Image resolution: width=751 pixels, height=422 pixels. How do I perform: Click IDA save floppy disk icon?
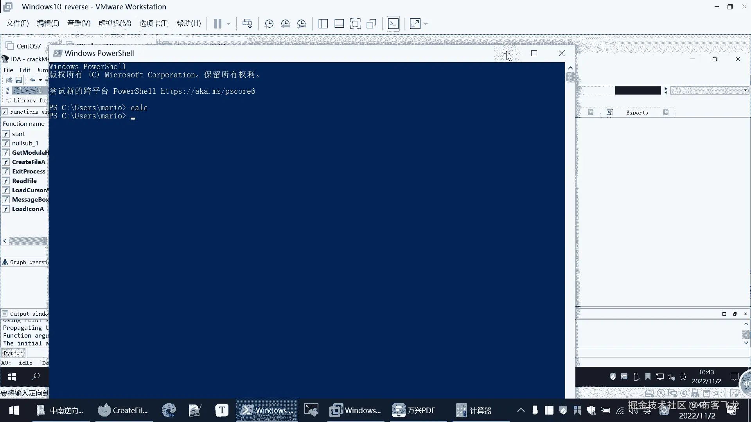click(x=19, y=80)
